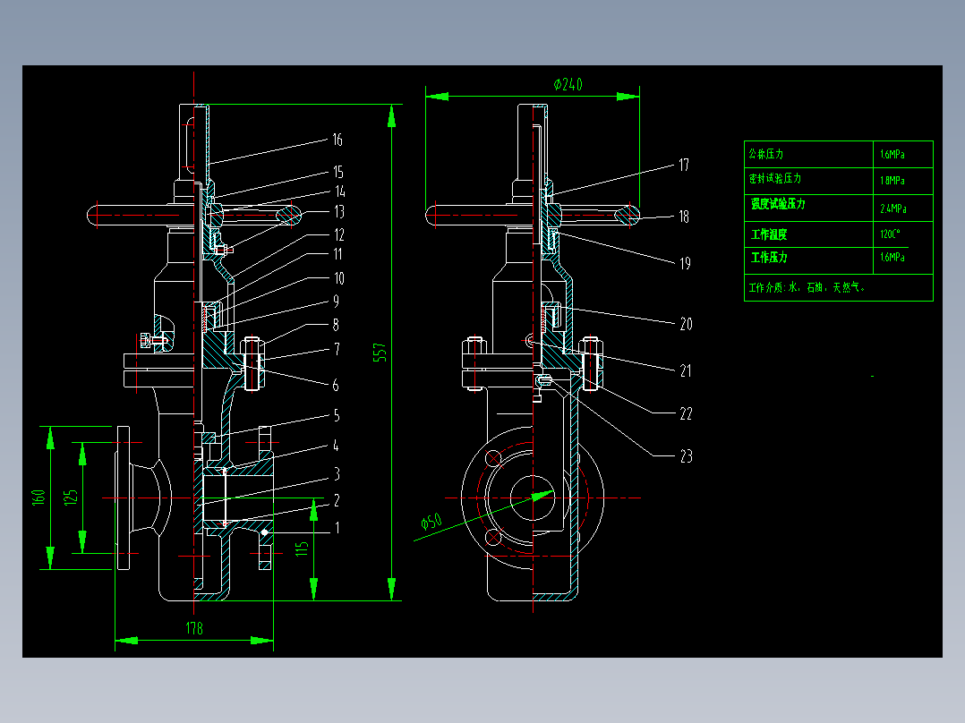
Task: Select part balloon number 2
Action: click(x=337, y=500)
